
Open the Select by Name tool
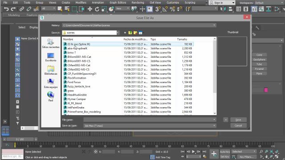coord(67,9)
